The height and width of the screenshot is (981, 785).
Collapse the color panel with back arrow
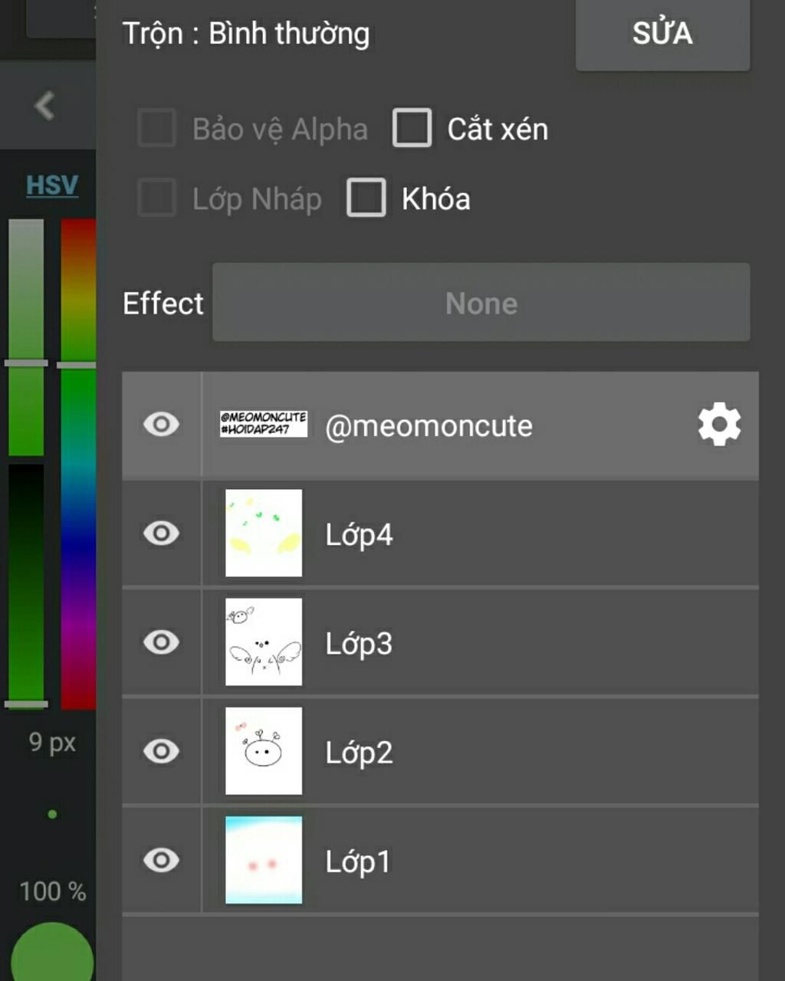pos(45,105)
